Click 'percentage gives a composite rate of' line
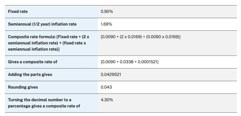The width and height of the screenshot is (241, 116). point(44,106)
